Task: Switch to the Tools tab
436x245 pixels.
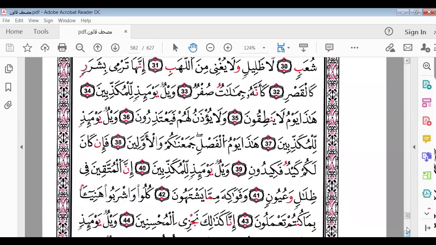Action: click(41, 32)
